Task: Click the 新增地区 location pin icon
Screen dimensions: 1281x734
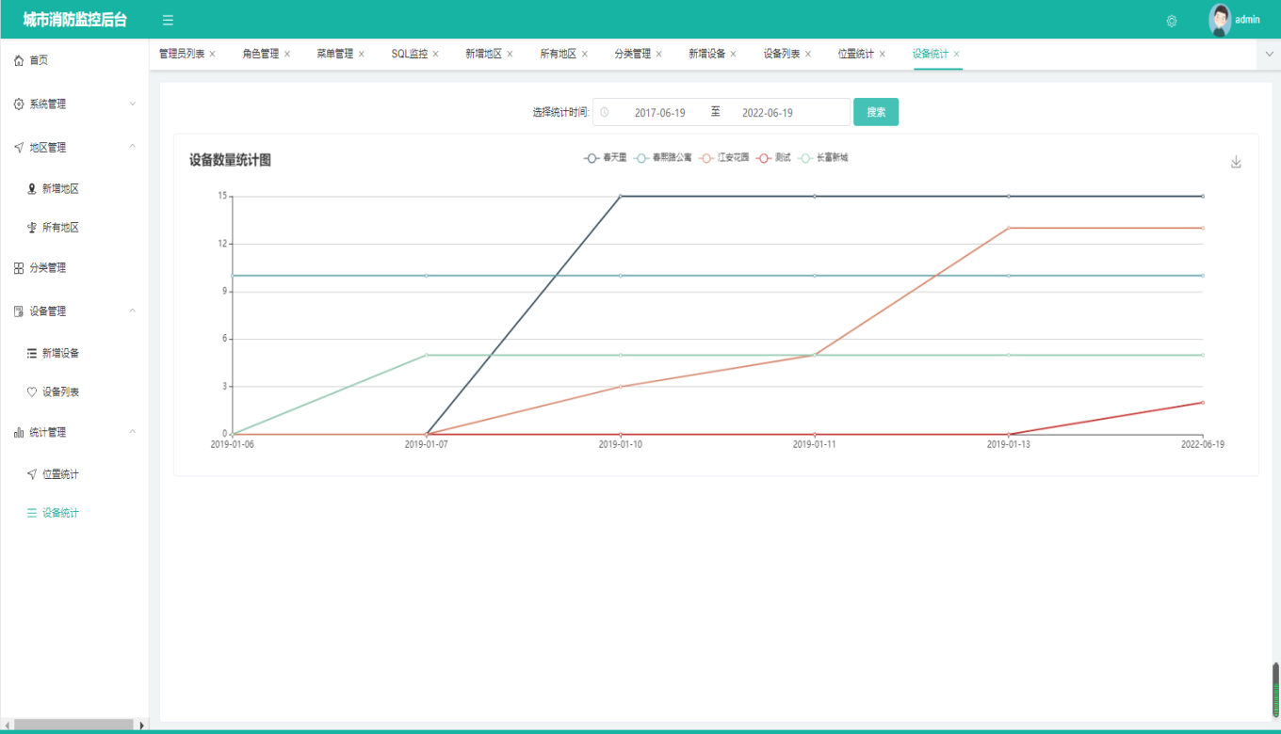Action: tap(32, 189)
